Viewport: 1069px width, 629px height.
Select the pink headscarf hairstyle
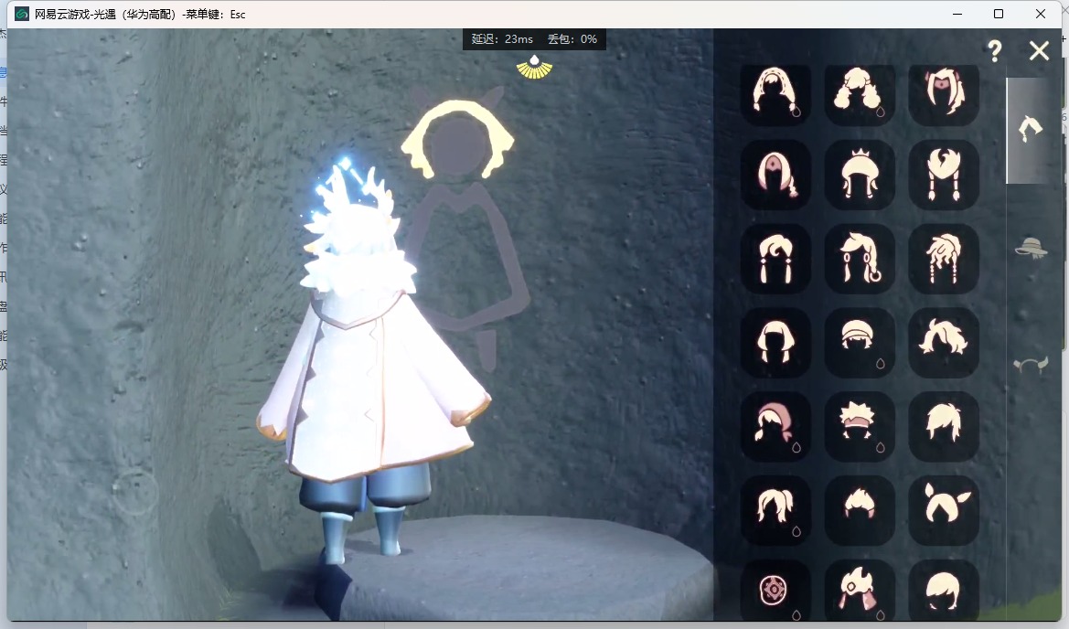tap(775, 427)
